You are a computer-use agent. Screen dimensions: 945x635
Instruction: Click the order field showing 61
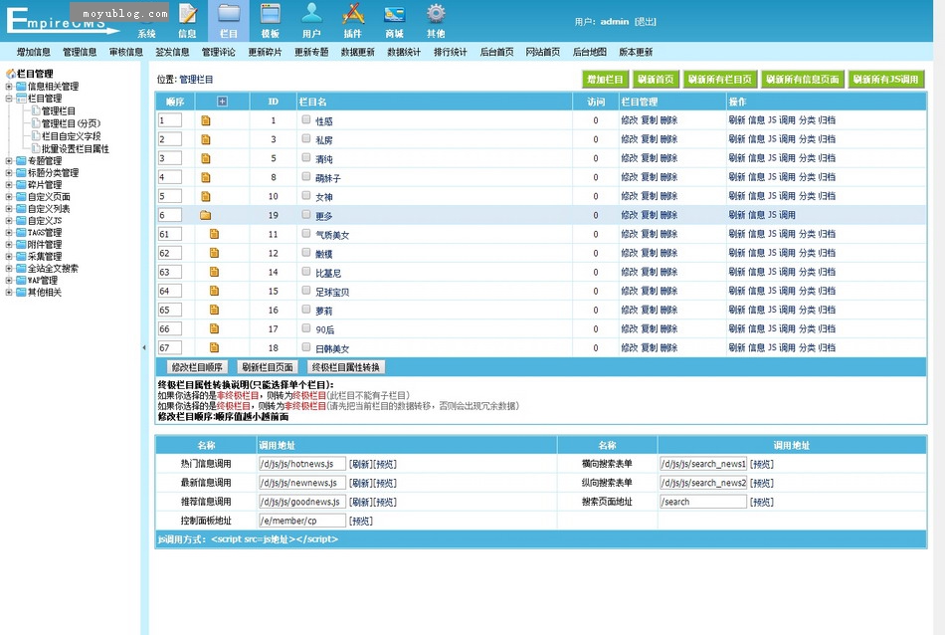[x=170, y=234]
